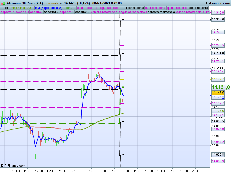Viewport: 231px width, 173px height.
Task: Click the green 14.161,0 price tag
Action: [220, 87]
